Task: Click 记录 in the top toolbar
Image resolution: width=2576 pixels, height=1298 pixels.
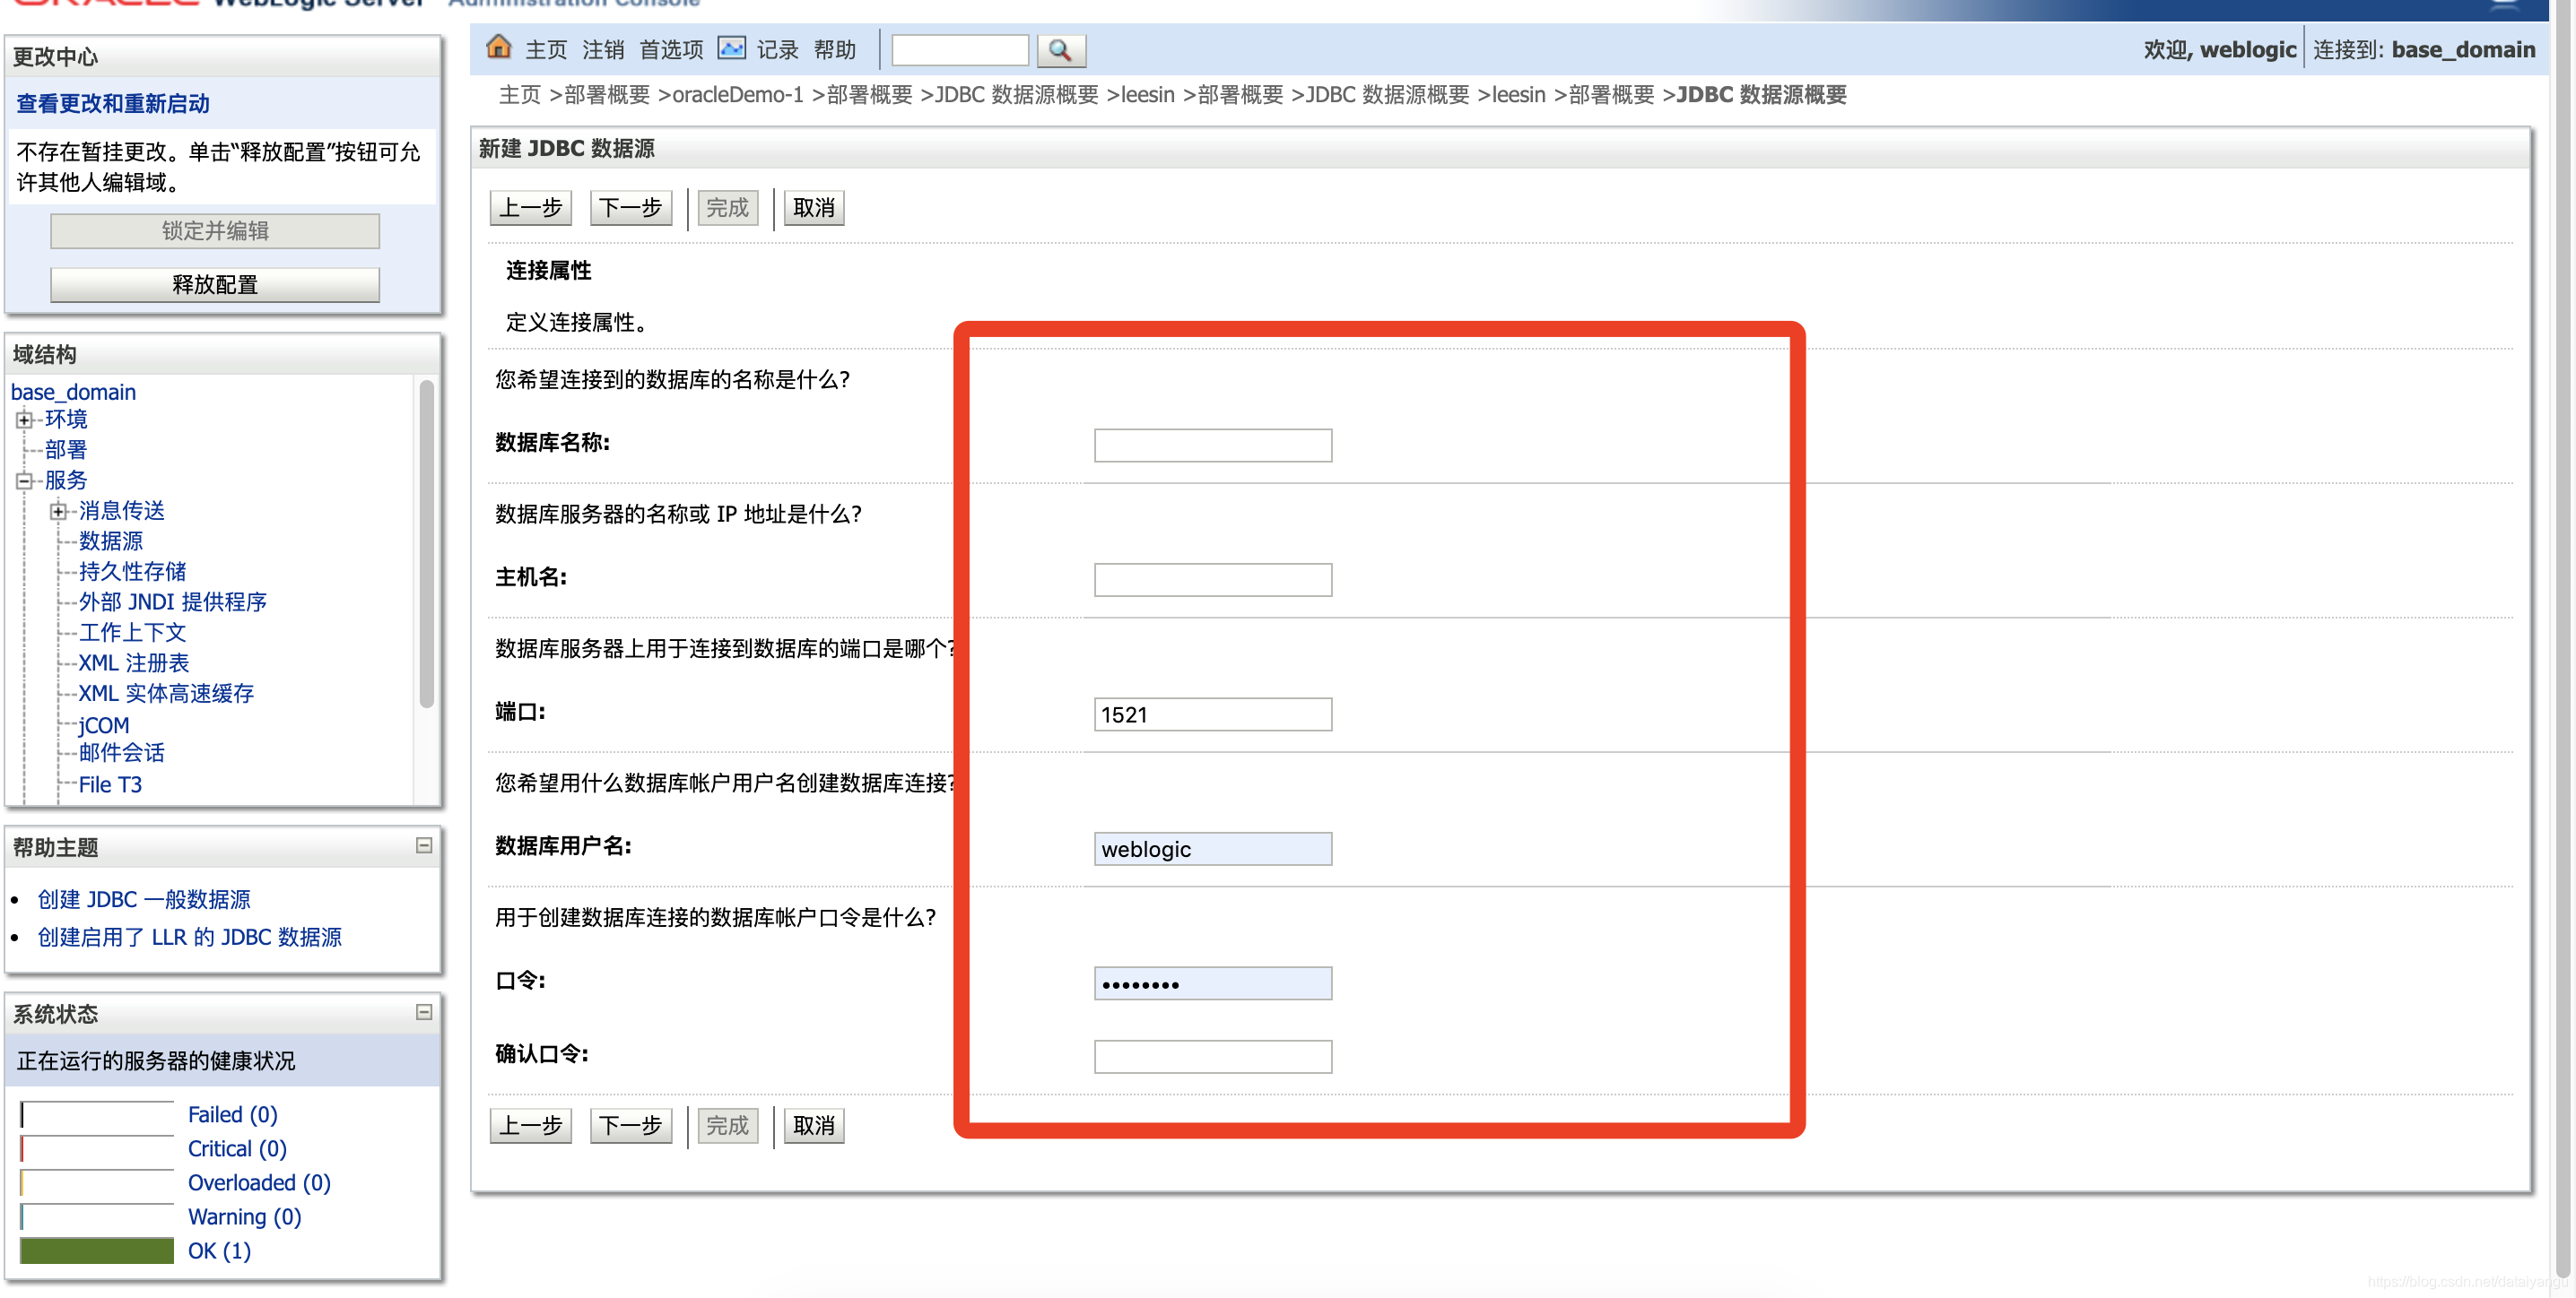Action: click(777, 50)
